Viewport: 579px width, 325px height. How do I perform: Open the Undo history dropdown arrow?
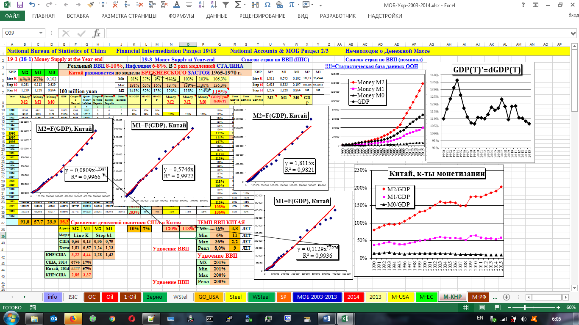[x=39, y=5]
